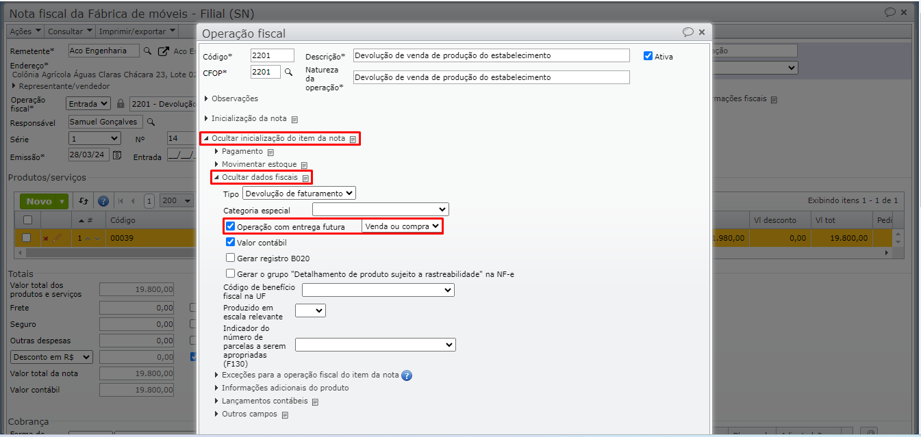921x437 pixels.
Task: Click the lock icon next to Operação fiscal
Action: [x=121, y=104]
